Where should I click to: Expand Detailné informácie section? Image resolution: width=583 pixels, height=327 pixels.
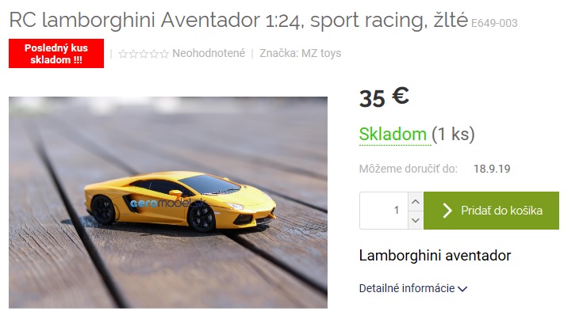coord(412,288)
